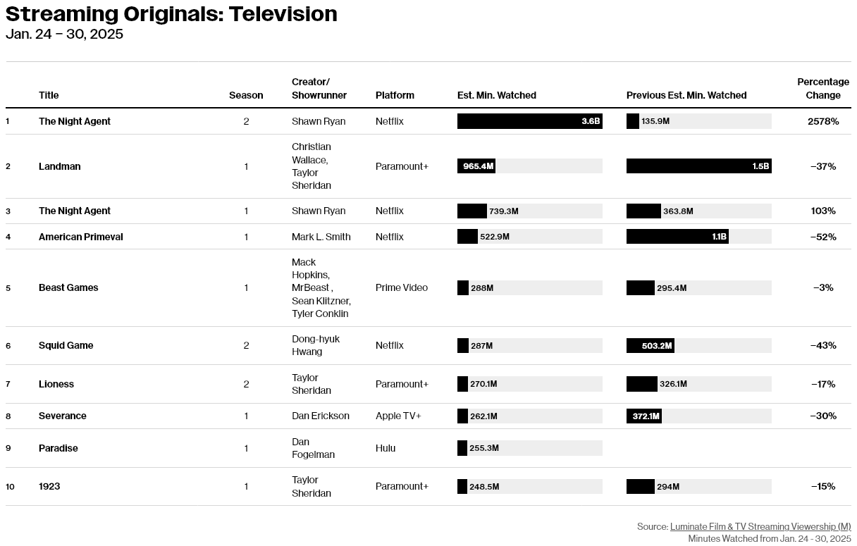
Task: Select The Night Agent season 2 3.6B bar
Action: [x=530, y=121]
